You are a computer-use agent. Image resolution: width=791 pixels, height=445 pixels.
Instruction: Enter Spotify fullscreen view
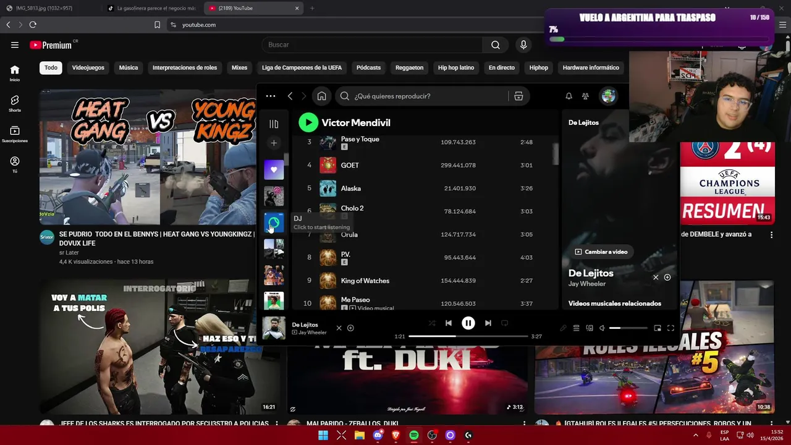coord(670,328)
